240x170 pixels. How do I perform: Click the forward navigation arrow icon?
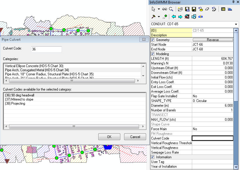(180, 16)
